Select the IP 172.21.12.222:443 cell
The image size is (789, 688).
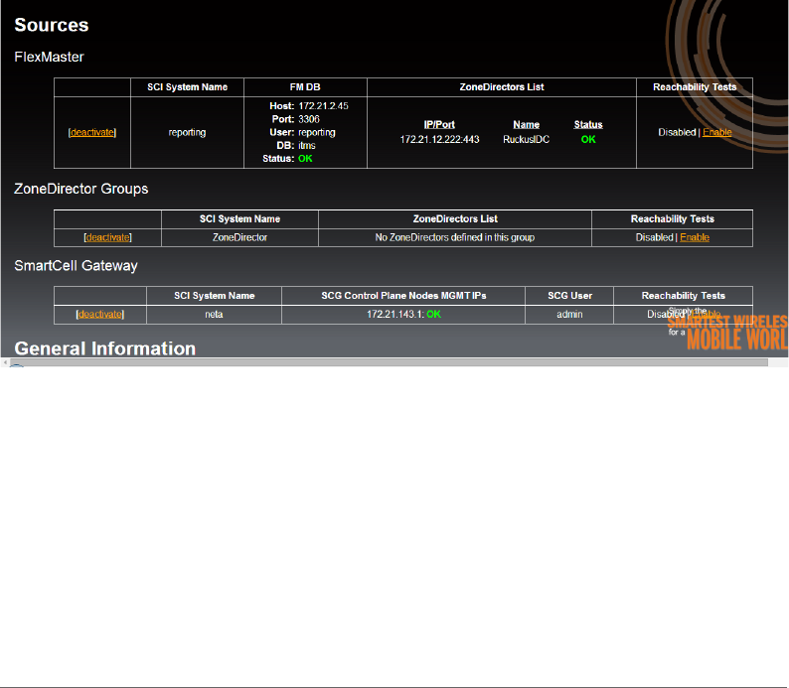click(439, 140)
